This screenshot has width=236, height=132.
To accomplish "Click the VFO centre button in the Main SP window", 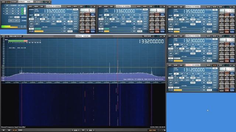I will [x=83, y=131].
